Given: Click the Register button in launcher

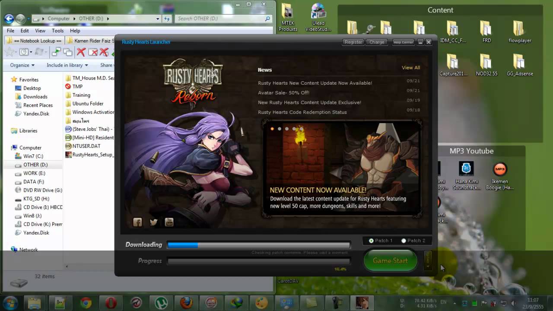Looking at the screenshot, I should pyautogui.click(x=353, y=42).
